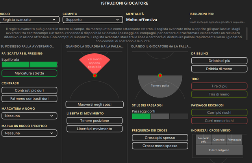Click the Istruzioni per: label
Screen dimensions: 252x163
[x=202, y=14]
